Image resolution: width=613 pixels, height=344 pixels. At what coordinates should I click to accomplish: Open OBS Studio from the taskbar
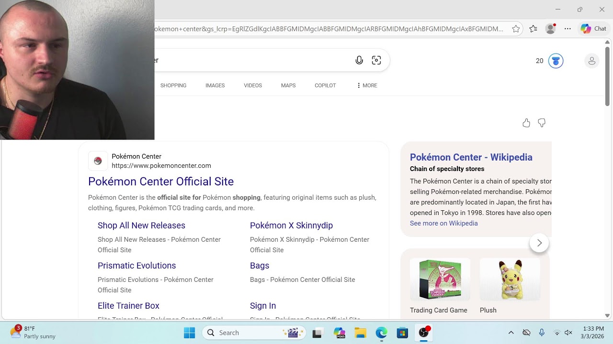click(424, 333)
